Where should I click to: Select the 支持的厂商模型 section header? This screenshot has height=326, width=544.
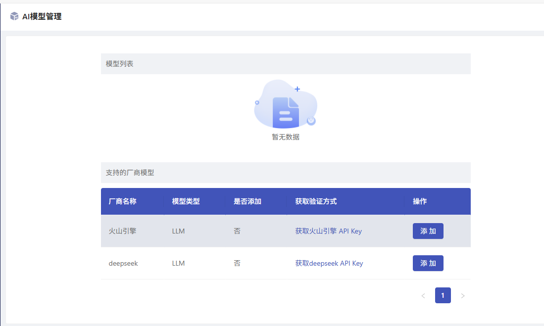[x=286, y=173]
